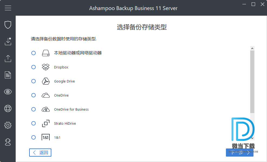
Task: Select the Strato HiDrive radio button
Action: [x=34, y=123]
